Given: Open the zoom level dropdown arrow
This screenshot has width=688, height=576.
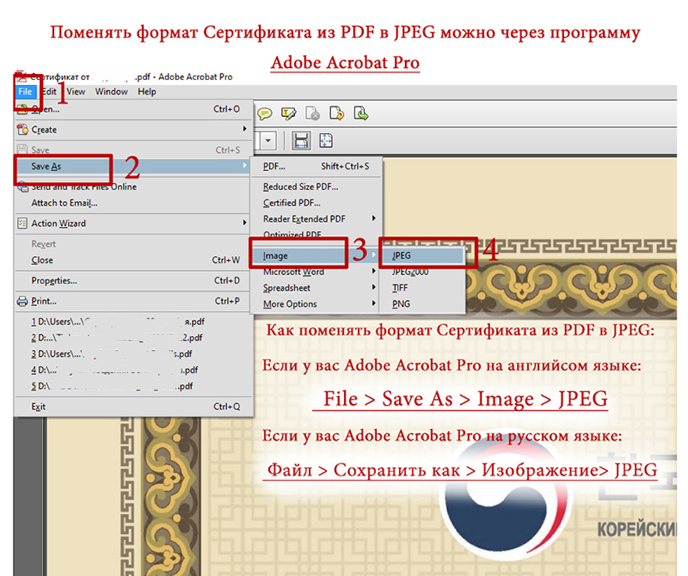Looking at the screenshot, I should click(268, 141).
